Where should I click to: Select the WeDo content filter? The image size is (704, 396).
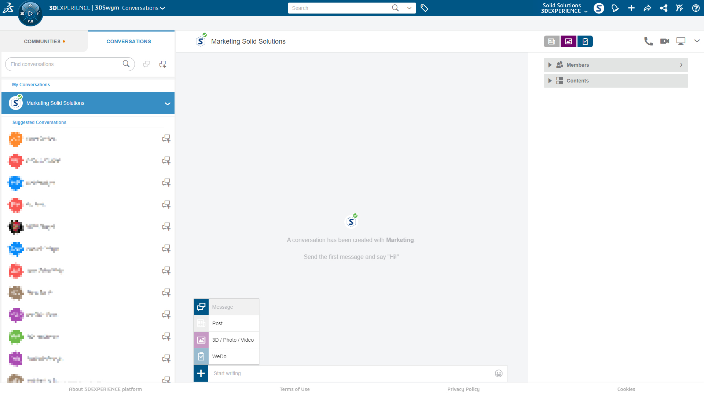point(585,41)
